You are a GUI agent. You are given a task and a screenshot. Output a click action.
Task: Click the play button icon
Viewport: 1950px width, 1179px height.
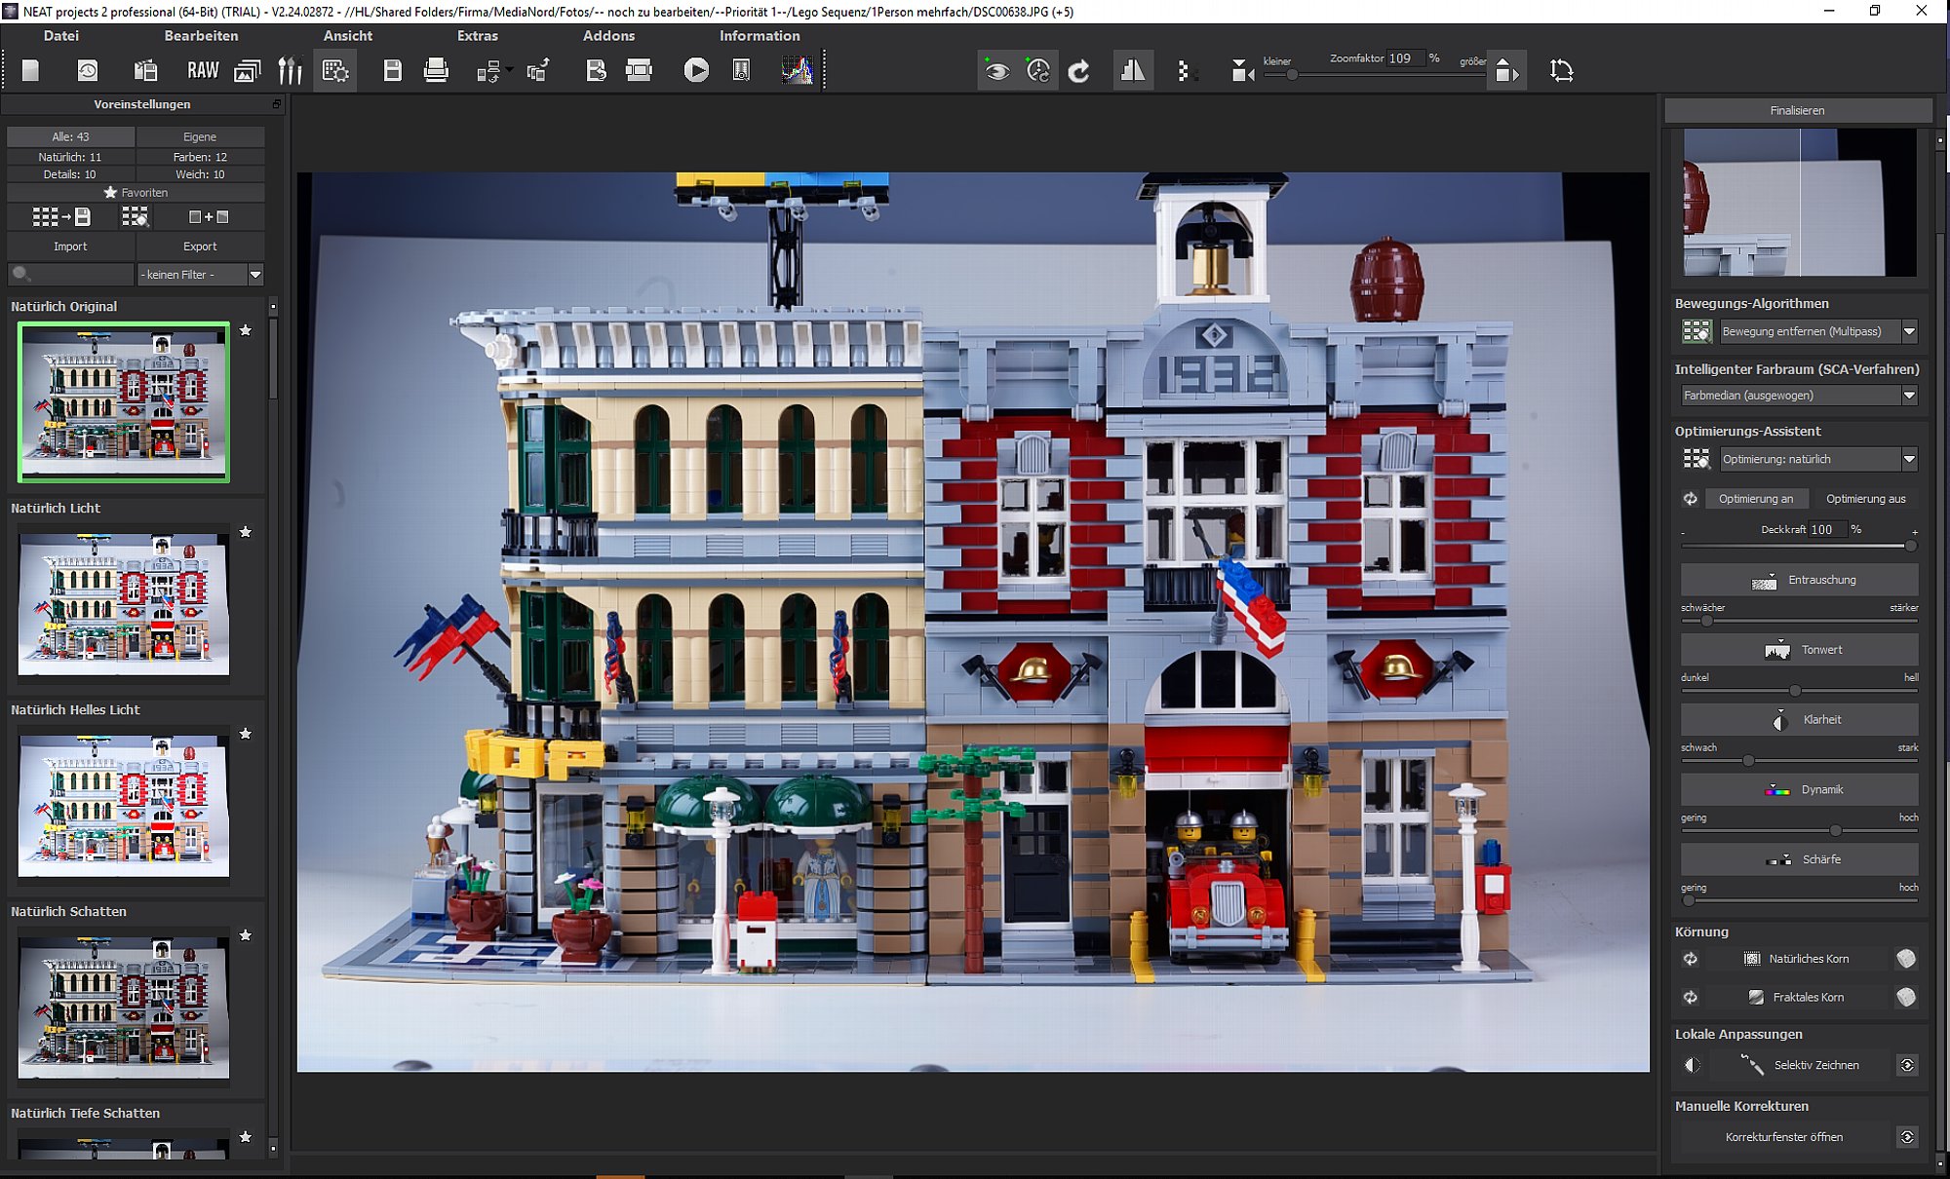pos(696,70)
